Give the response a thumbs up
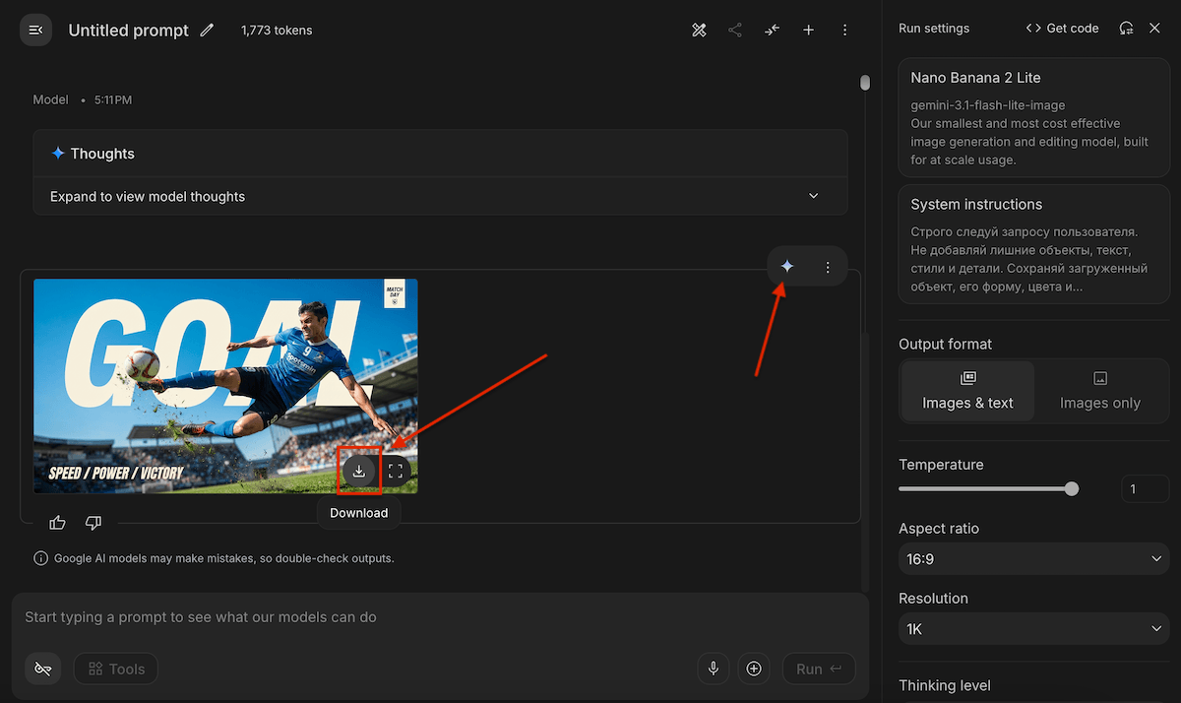 [x=57, y=523]
